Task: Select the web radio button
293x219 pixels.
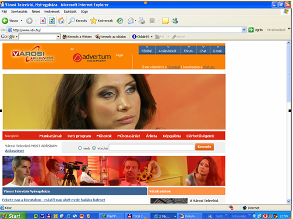Action: click(x=80, y=148)
